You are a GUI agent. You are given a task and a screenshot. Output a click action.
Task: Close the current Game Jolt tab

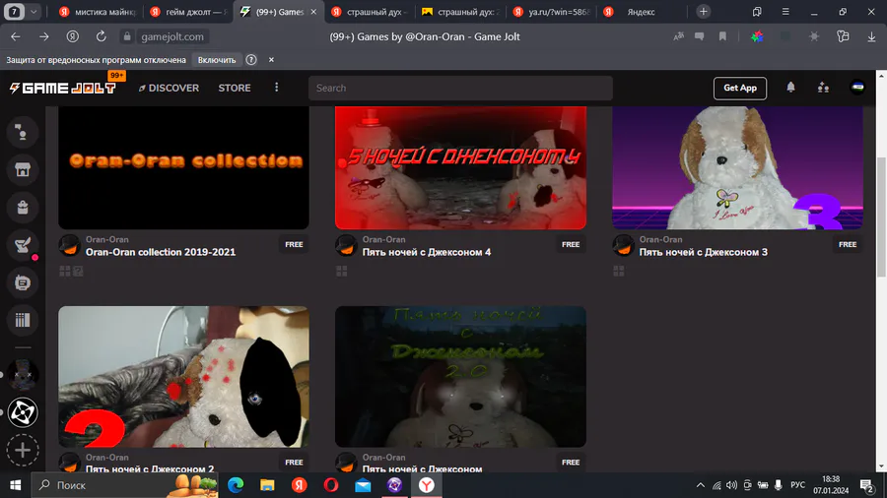pyautogui.click(x=313, y=12)
